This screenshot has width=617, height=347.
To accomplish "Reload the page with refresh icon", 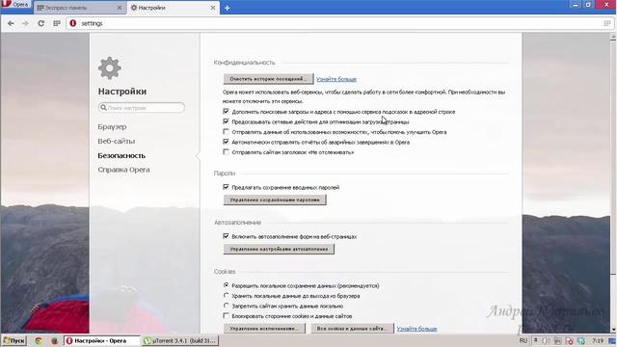I will (40, 23).
